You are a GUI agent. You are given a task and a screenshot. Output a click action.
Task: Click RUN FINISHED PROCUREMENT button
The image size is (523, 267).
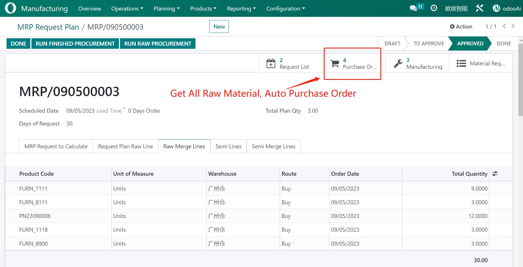click(x=75, y=44)
